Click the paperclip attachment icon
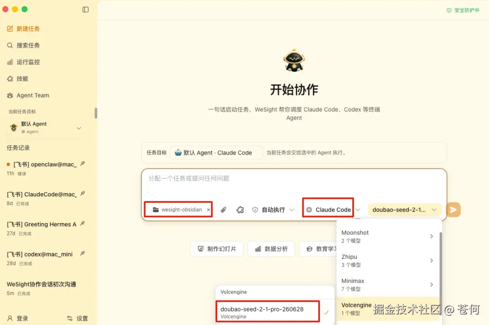Screen dimensions: 489x325 click(223, 210)
